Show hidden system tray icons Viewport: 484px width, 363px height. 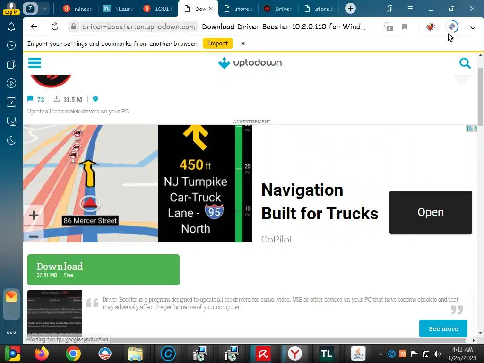pyautogui.click(x=380, y=354)
